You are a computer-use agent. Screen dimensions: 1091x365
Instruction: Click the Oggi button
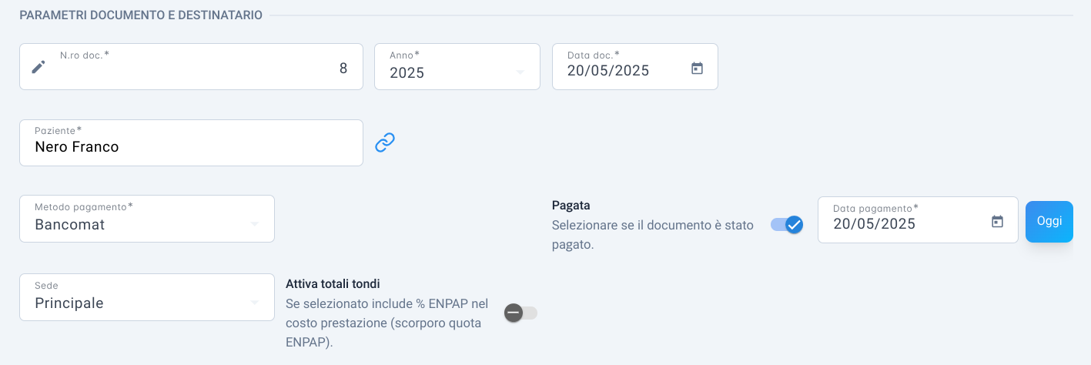1049,222
